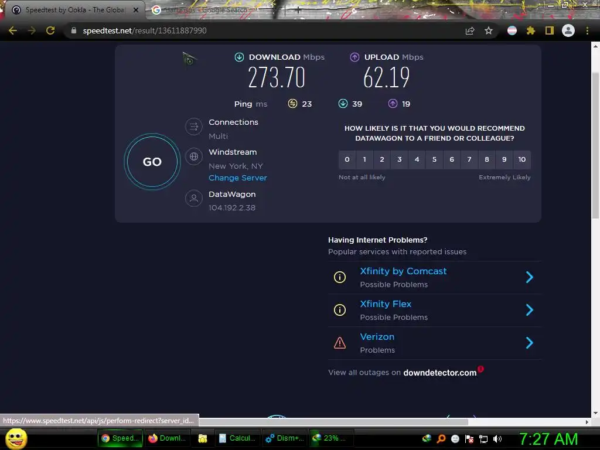Open the Chrome three-dot menu
This screenshot has width=600, height=450.
tap(587, 30)
